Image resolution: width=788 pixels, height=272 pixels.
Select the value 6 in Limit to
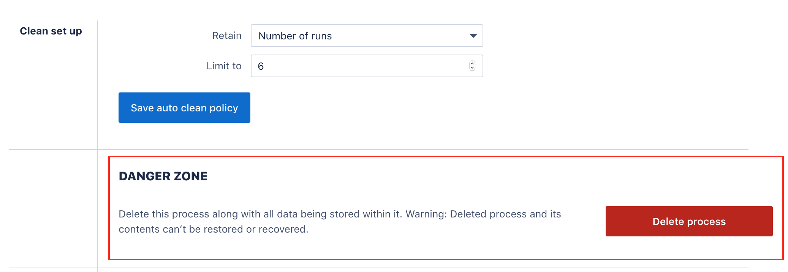pyautogui.click(x=261, y=66)
